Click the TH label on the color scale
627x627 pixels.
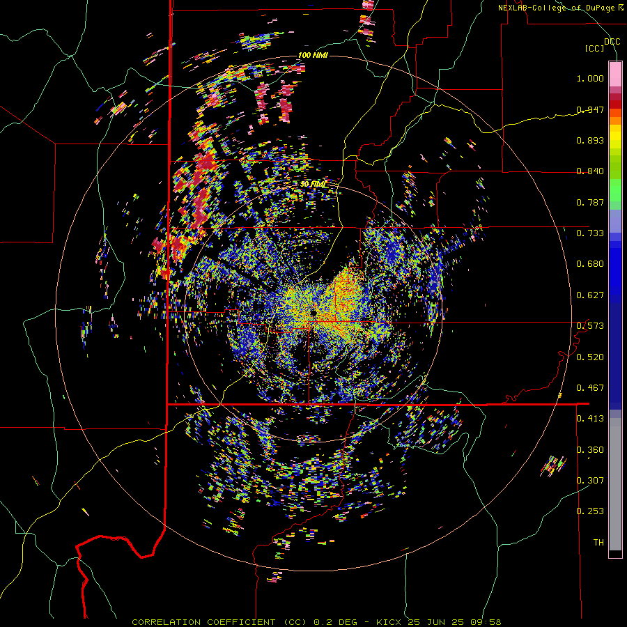(x=598, y=543)
